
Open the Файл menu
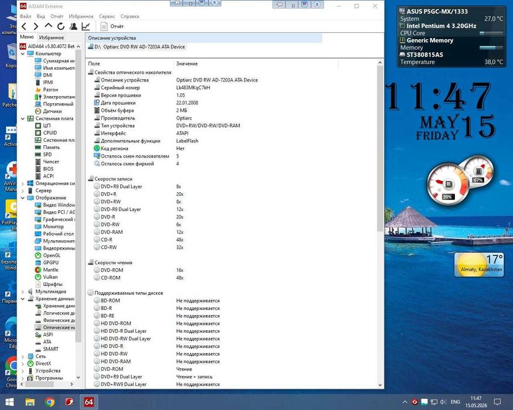(x=25, y=16)
